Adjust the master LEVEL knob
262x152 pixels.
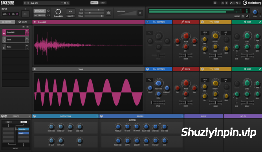pos(255,12)
